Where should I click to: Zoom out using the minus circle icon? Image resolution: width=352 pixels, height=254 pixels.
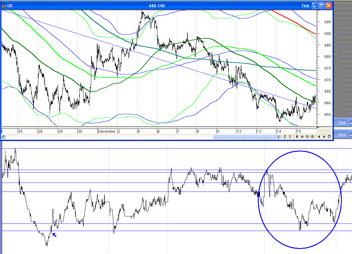pyautogui.click(x=307, y=137)
